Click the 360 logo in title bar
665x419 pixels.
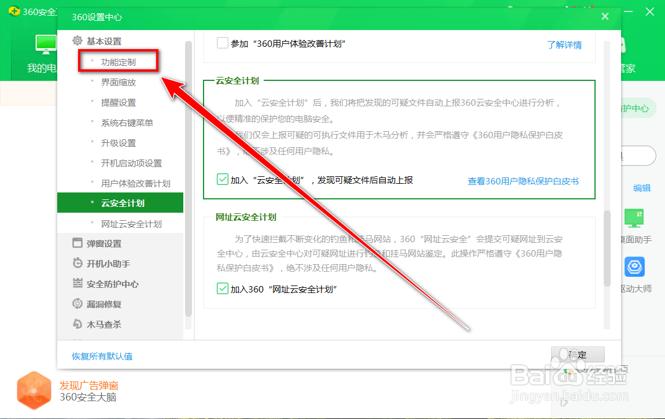click(14, 12)
